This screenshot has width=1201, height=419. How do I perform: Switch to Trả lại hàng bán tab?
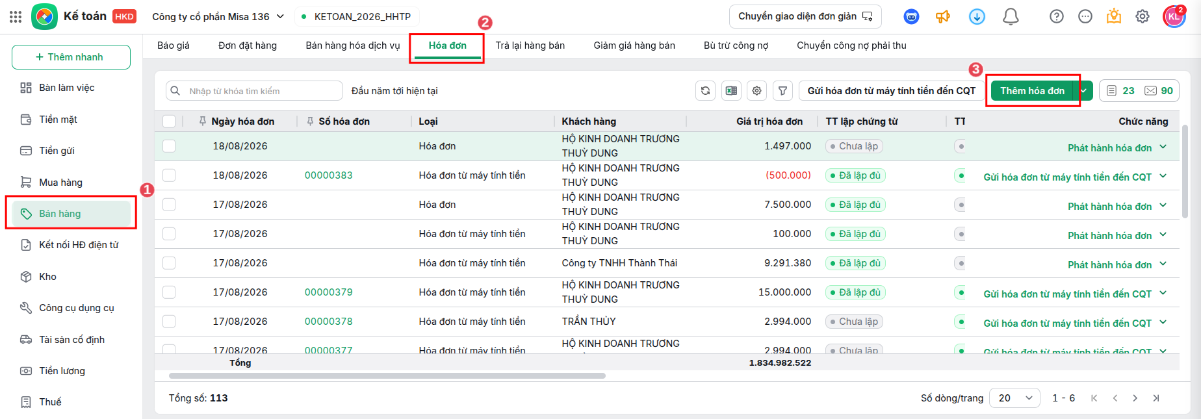click(x=530, y=45)
